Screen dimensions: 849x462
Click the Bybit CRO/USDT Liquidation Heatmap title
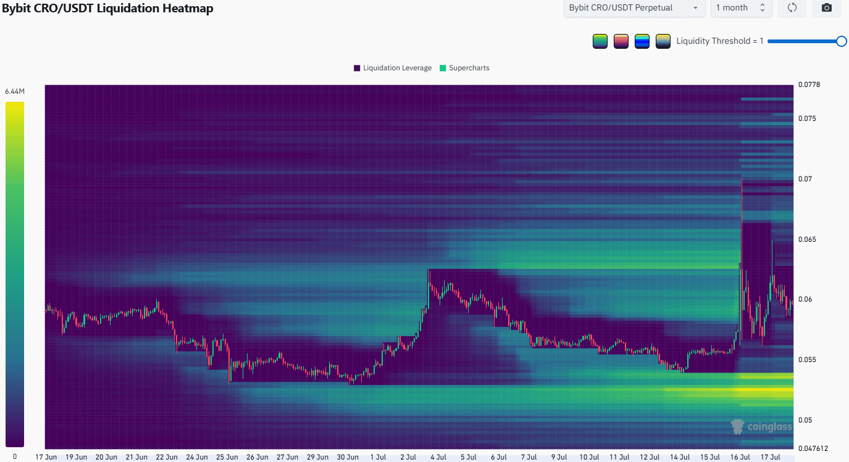[107, 8]
